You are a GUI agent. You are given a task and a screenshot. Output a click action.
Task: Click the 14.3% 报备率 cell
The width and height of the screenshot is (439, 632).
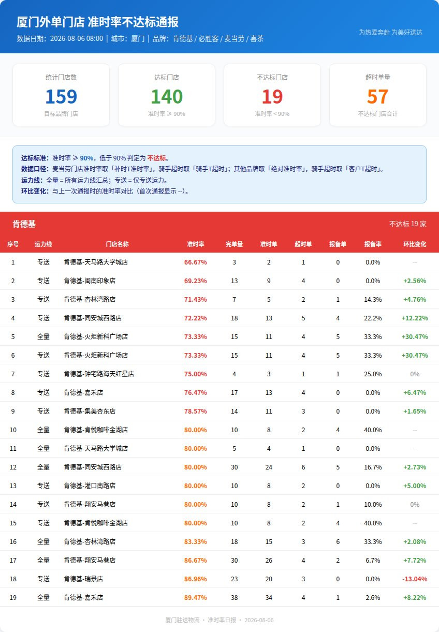point(373,299)
